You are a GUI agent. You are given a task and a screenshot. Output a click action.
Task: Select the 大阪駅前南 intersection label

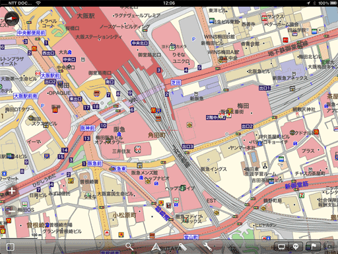point(26,96)
